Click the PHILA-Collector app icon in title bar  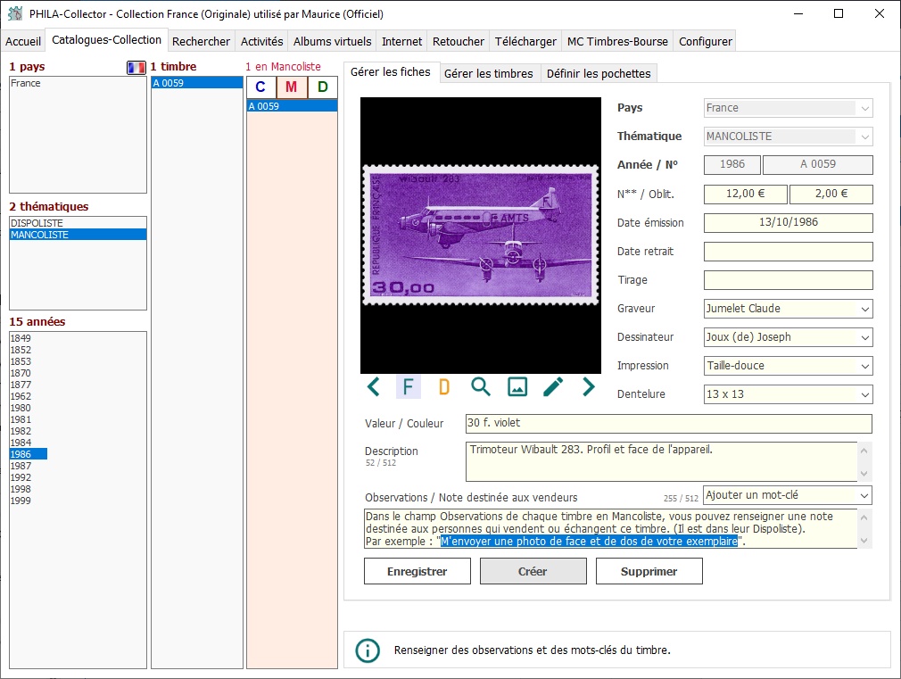[x=15, y=13]
